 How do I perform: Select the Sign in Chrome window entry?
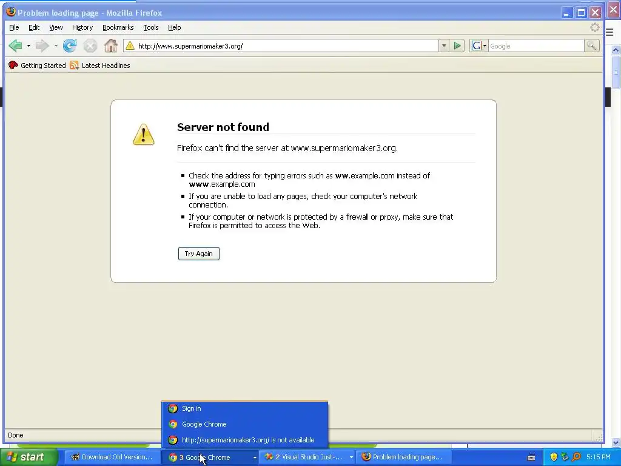245,408
